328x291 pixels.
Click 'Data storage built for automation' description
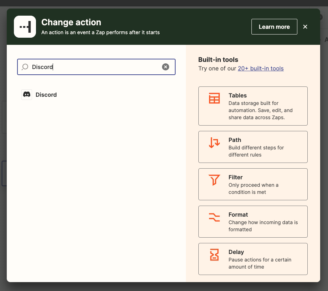[x=260, y=110]
